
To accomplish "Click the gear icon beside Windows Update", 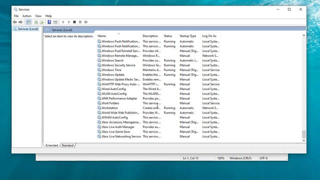I will [99, 74].
